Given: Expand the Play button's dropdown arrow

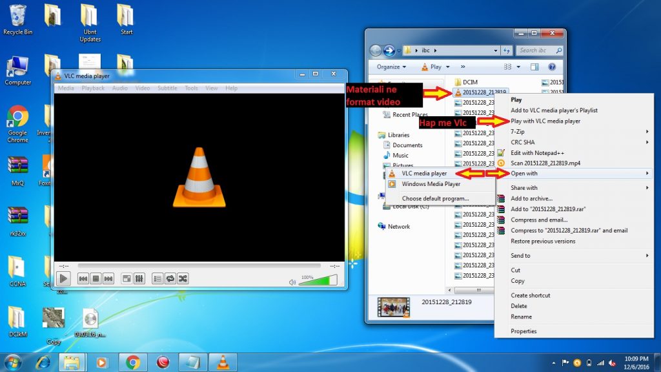Looking at the screenshot, I should tap(448, 67).
